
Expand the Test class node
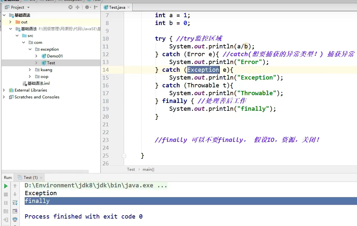36,63
